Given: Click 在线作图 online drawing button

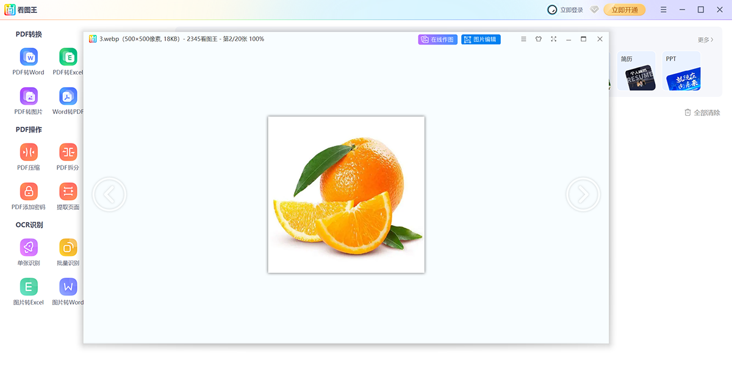Looking at the screenshot, I should pos(437,38).
